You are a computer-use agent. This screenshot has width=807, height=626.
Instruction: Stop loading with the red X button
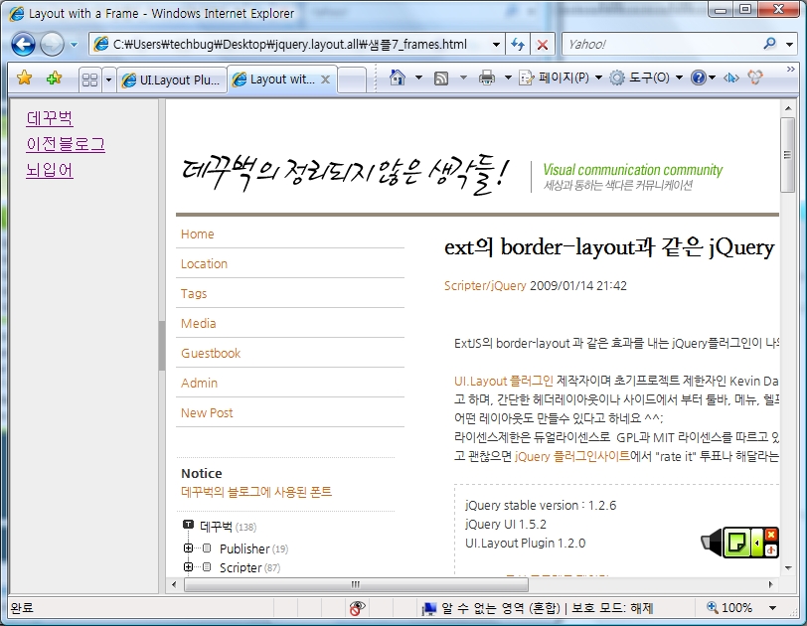point(543,45)
